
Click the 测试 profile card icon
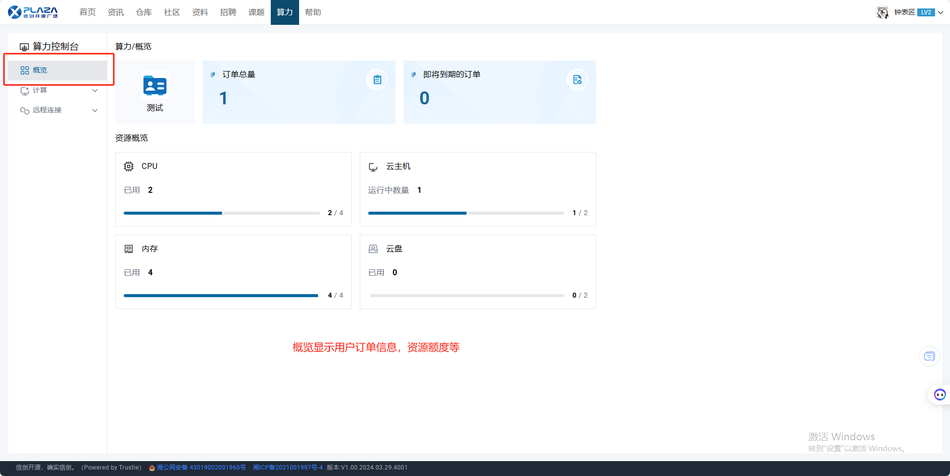(x=155, y=86)
